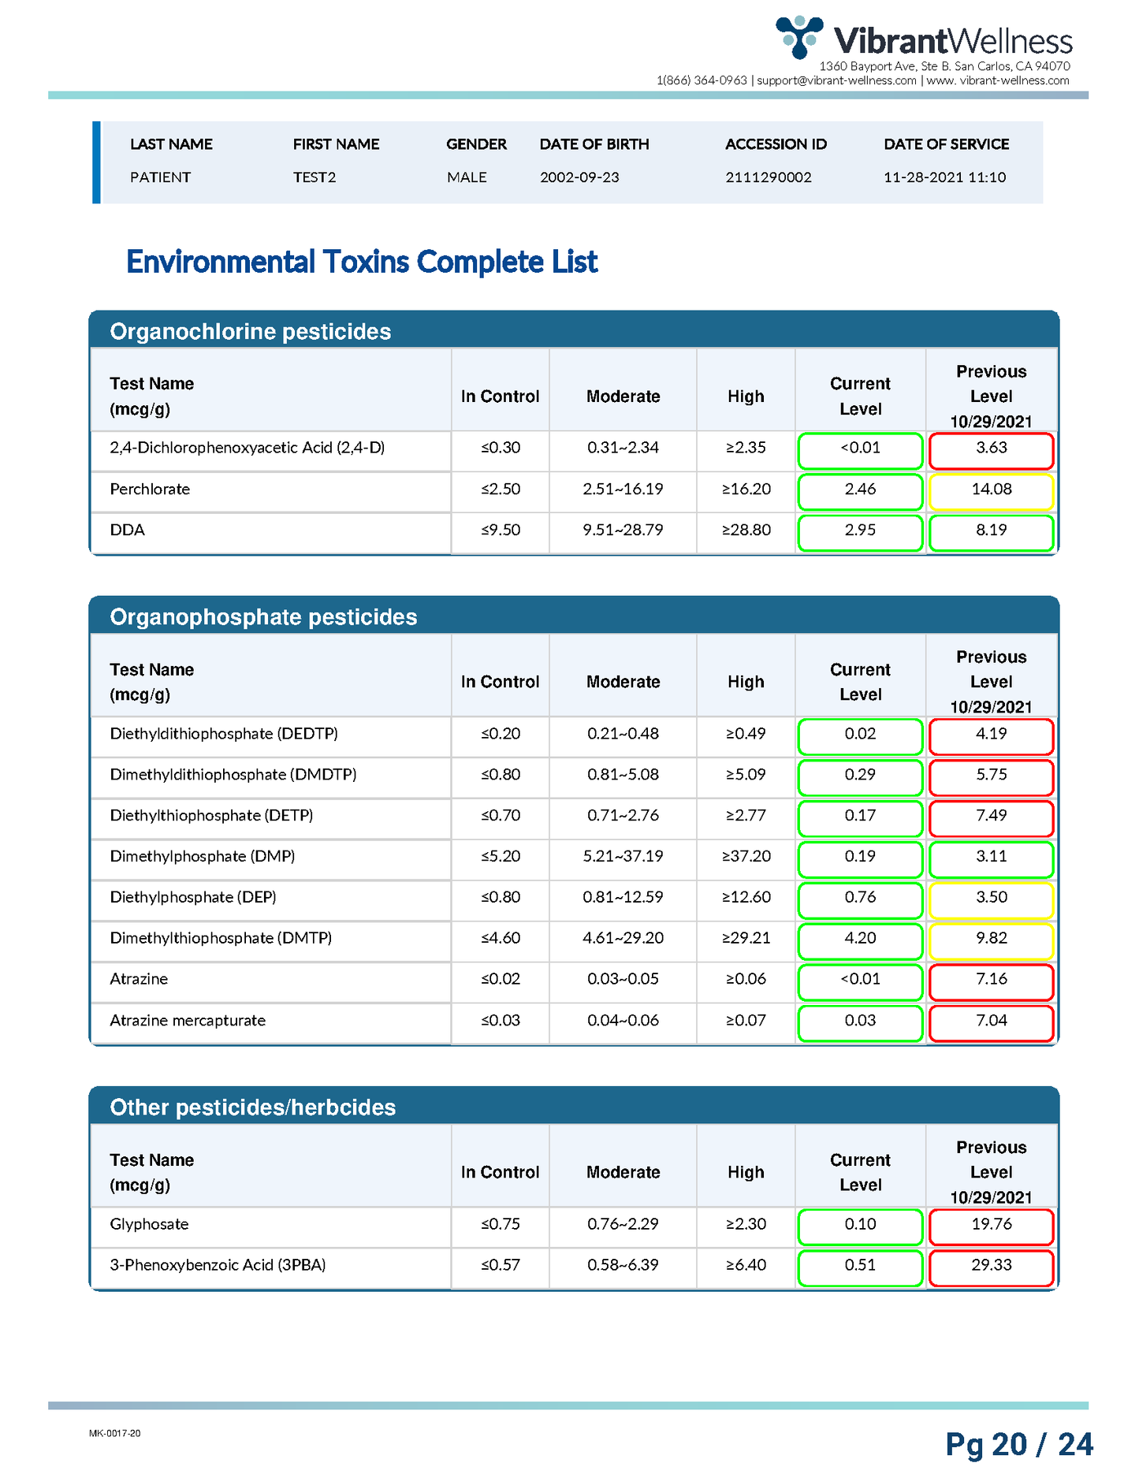Click 3-Phenoxybenzoic Acid (3PBA) test name
The image size is (1139, 1474).
click(x=218, y=1265)
